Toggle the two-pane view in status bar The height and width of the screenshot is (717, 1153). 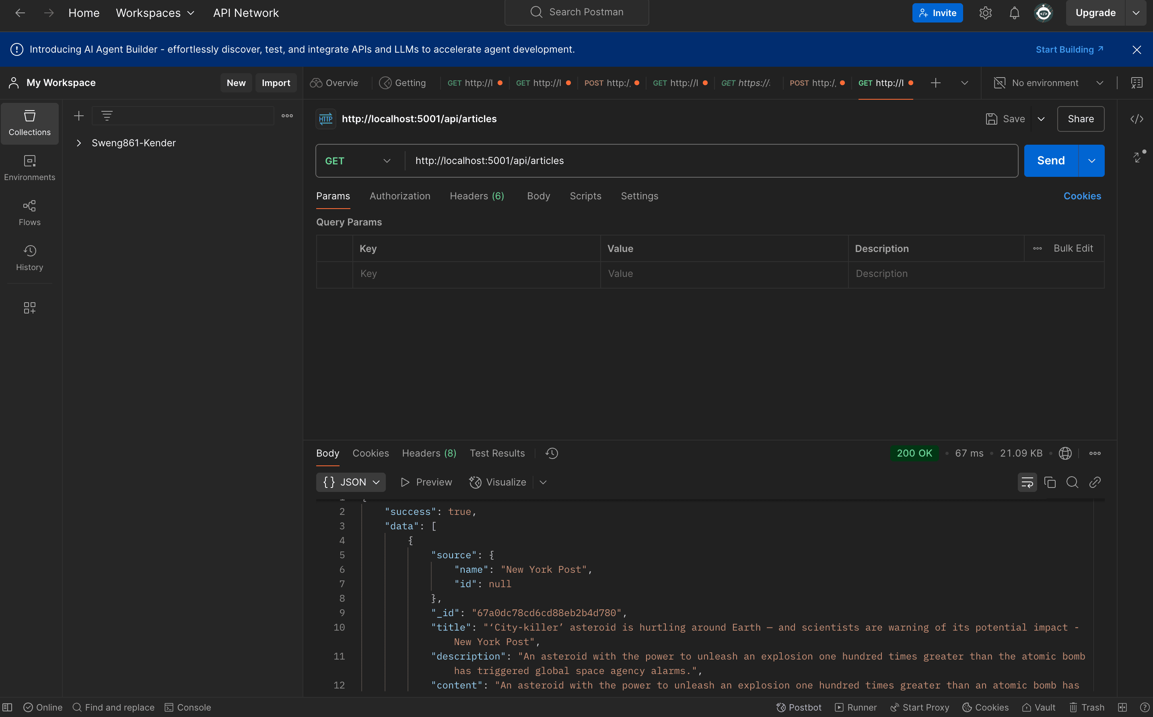tap(1122, 707)
